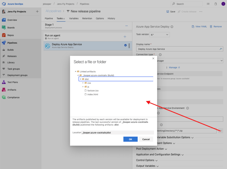Click the info icon next to Azure App Service Deploy title
The height and width of the screenshot is (169, 227).
tap(172, 27)
